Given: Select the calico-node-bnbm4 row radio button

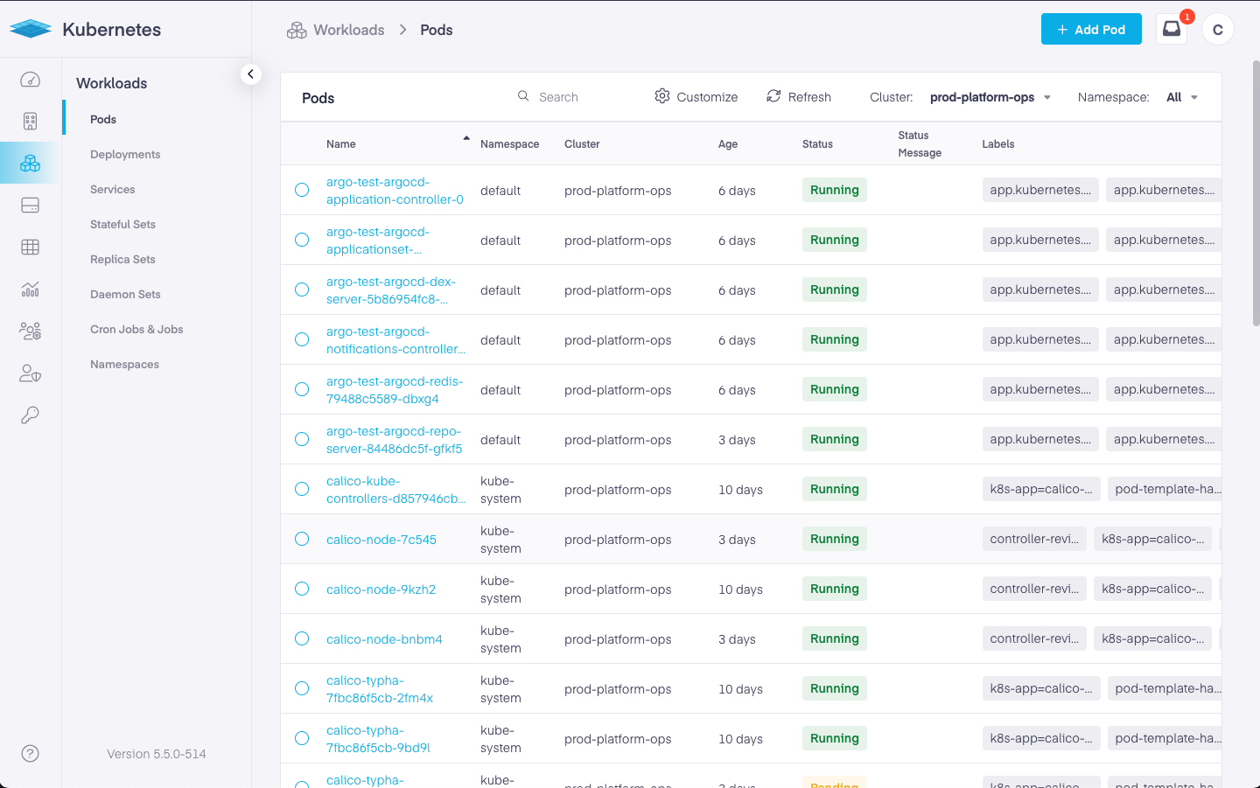Looking at the screenshot, I should (x=302, y=638).
